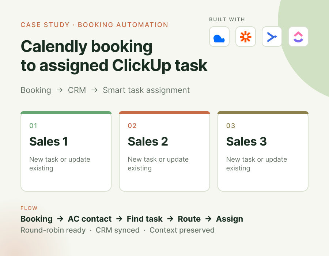This screenshot has width=329, height=256.
Task: Click "Find task" flow step
Action: pos(144,219)
